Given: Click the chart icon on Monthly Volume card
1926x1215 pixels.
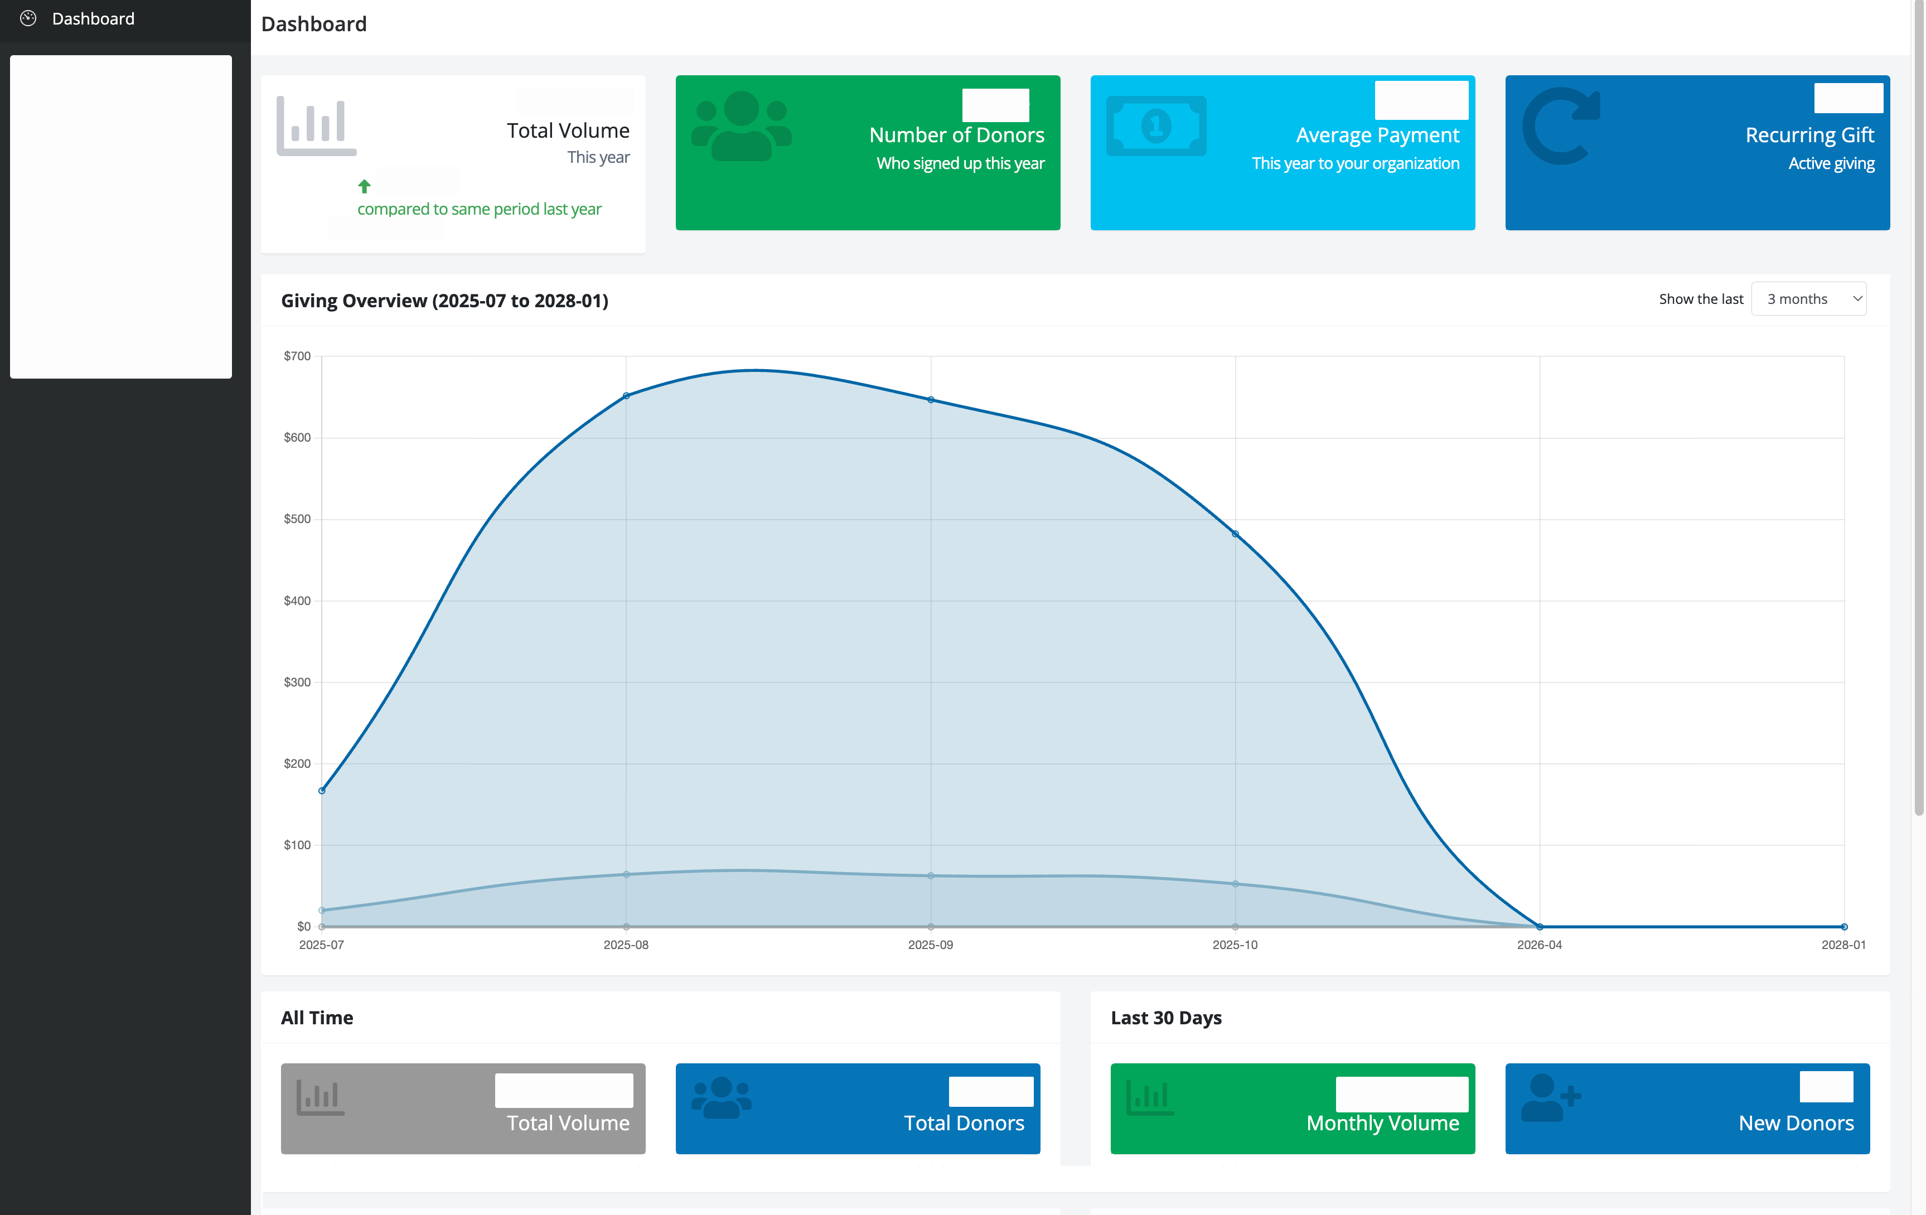Looking at the screenshot, I should (1149, 1097).
